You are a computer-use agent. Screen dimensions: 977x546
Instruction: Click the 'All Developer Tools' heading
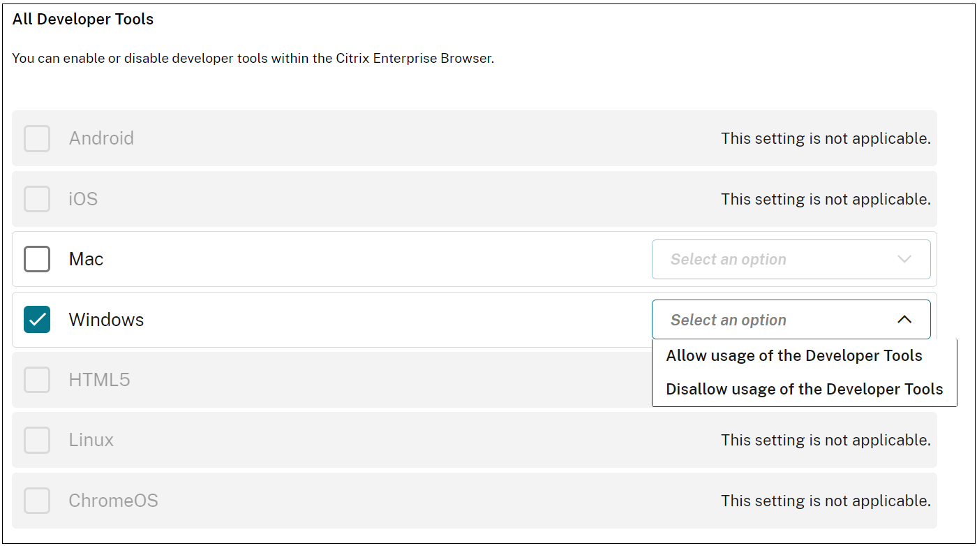point(83,20)
